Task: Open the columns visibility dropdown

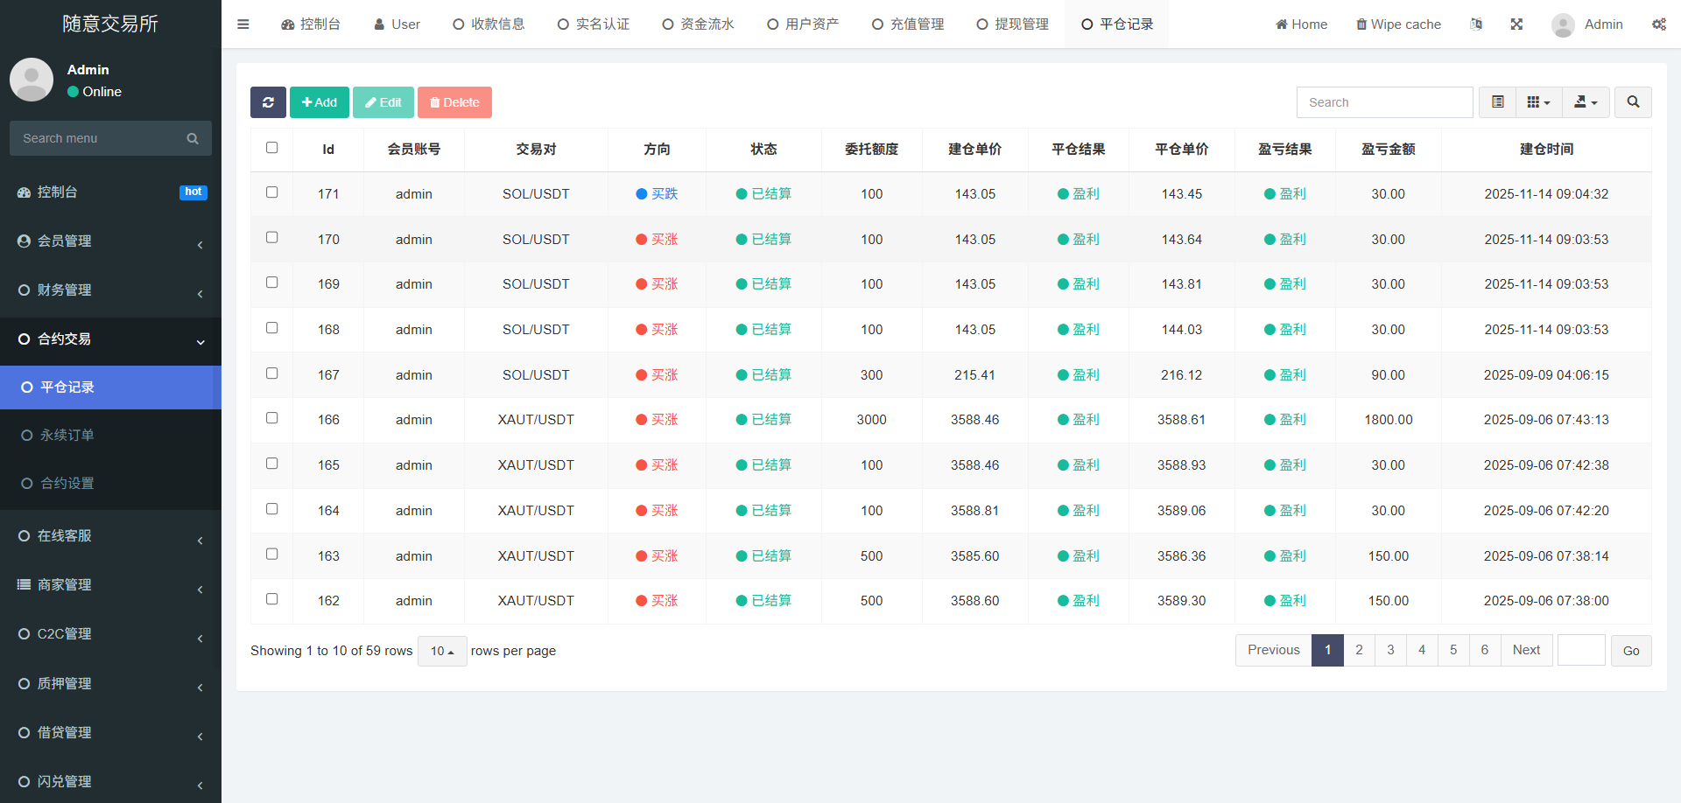Action: (x=1538, y=102)
